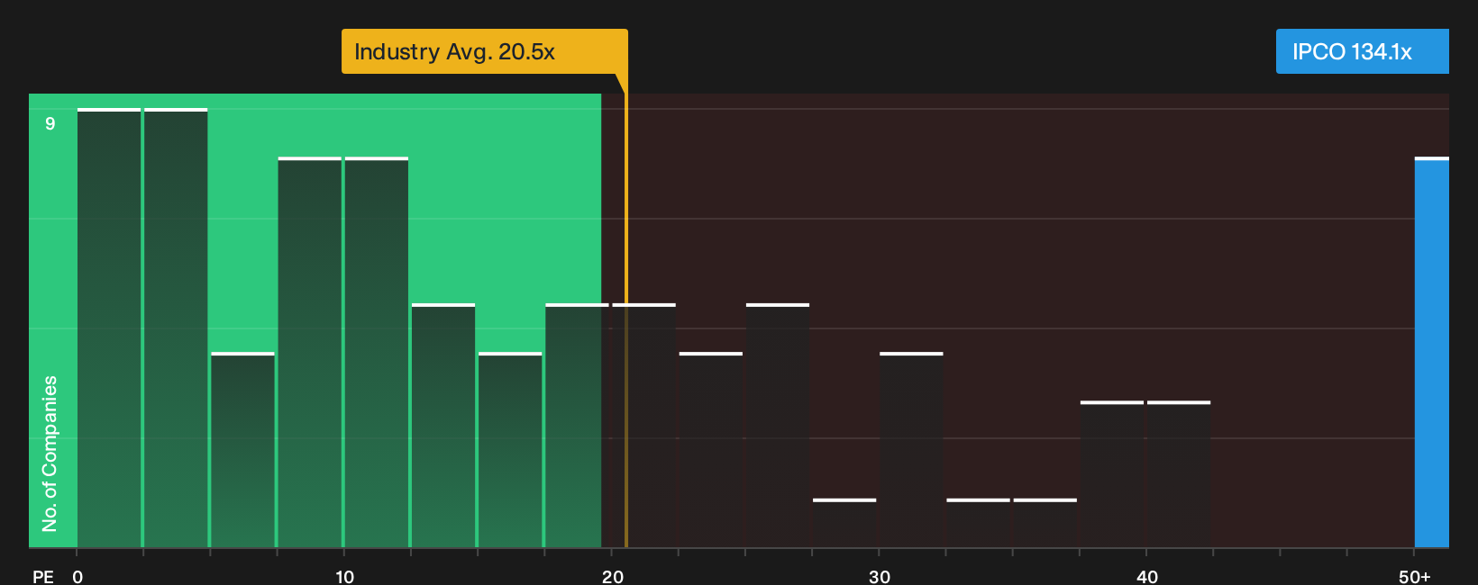Click the No. of Companies axis title
The image size is (1478, 585).
tap(50, 454)
